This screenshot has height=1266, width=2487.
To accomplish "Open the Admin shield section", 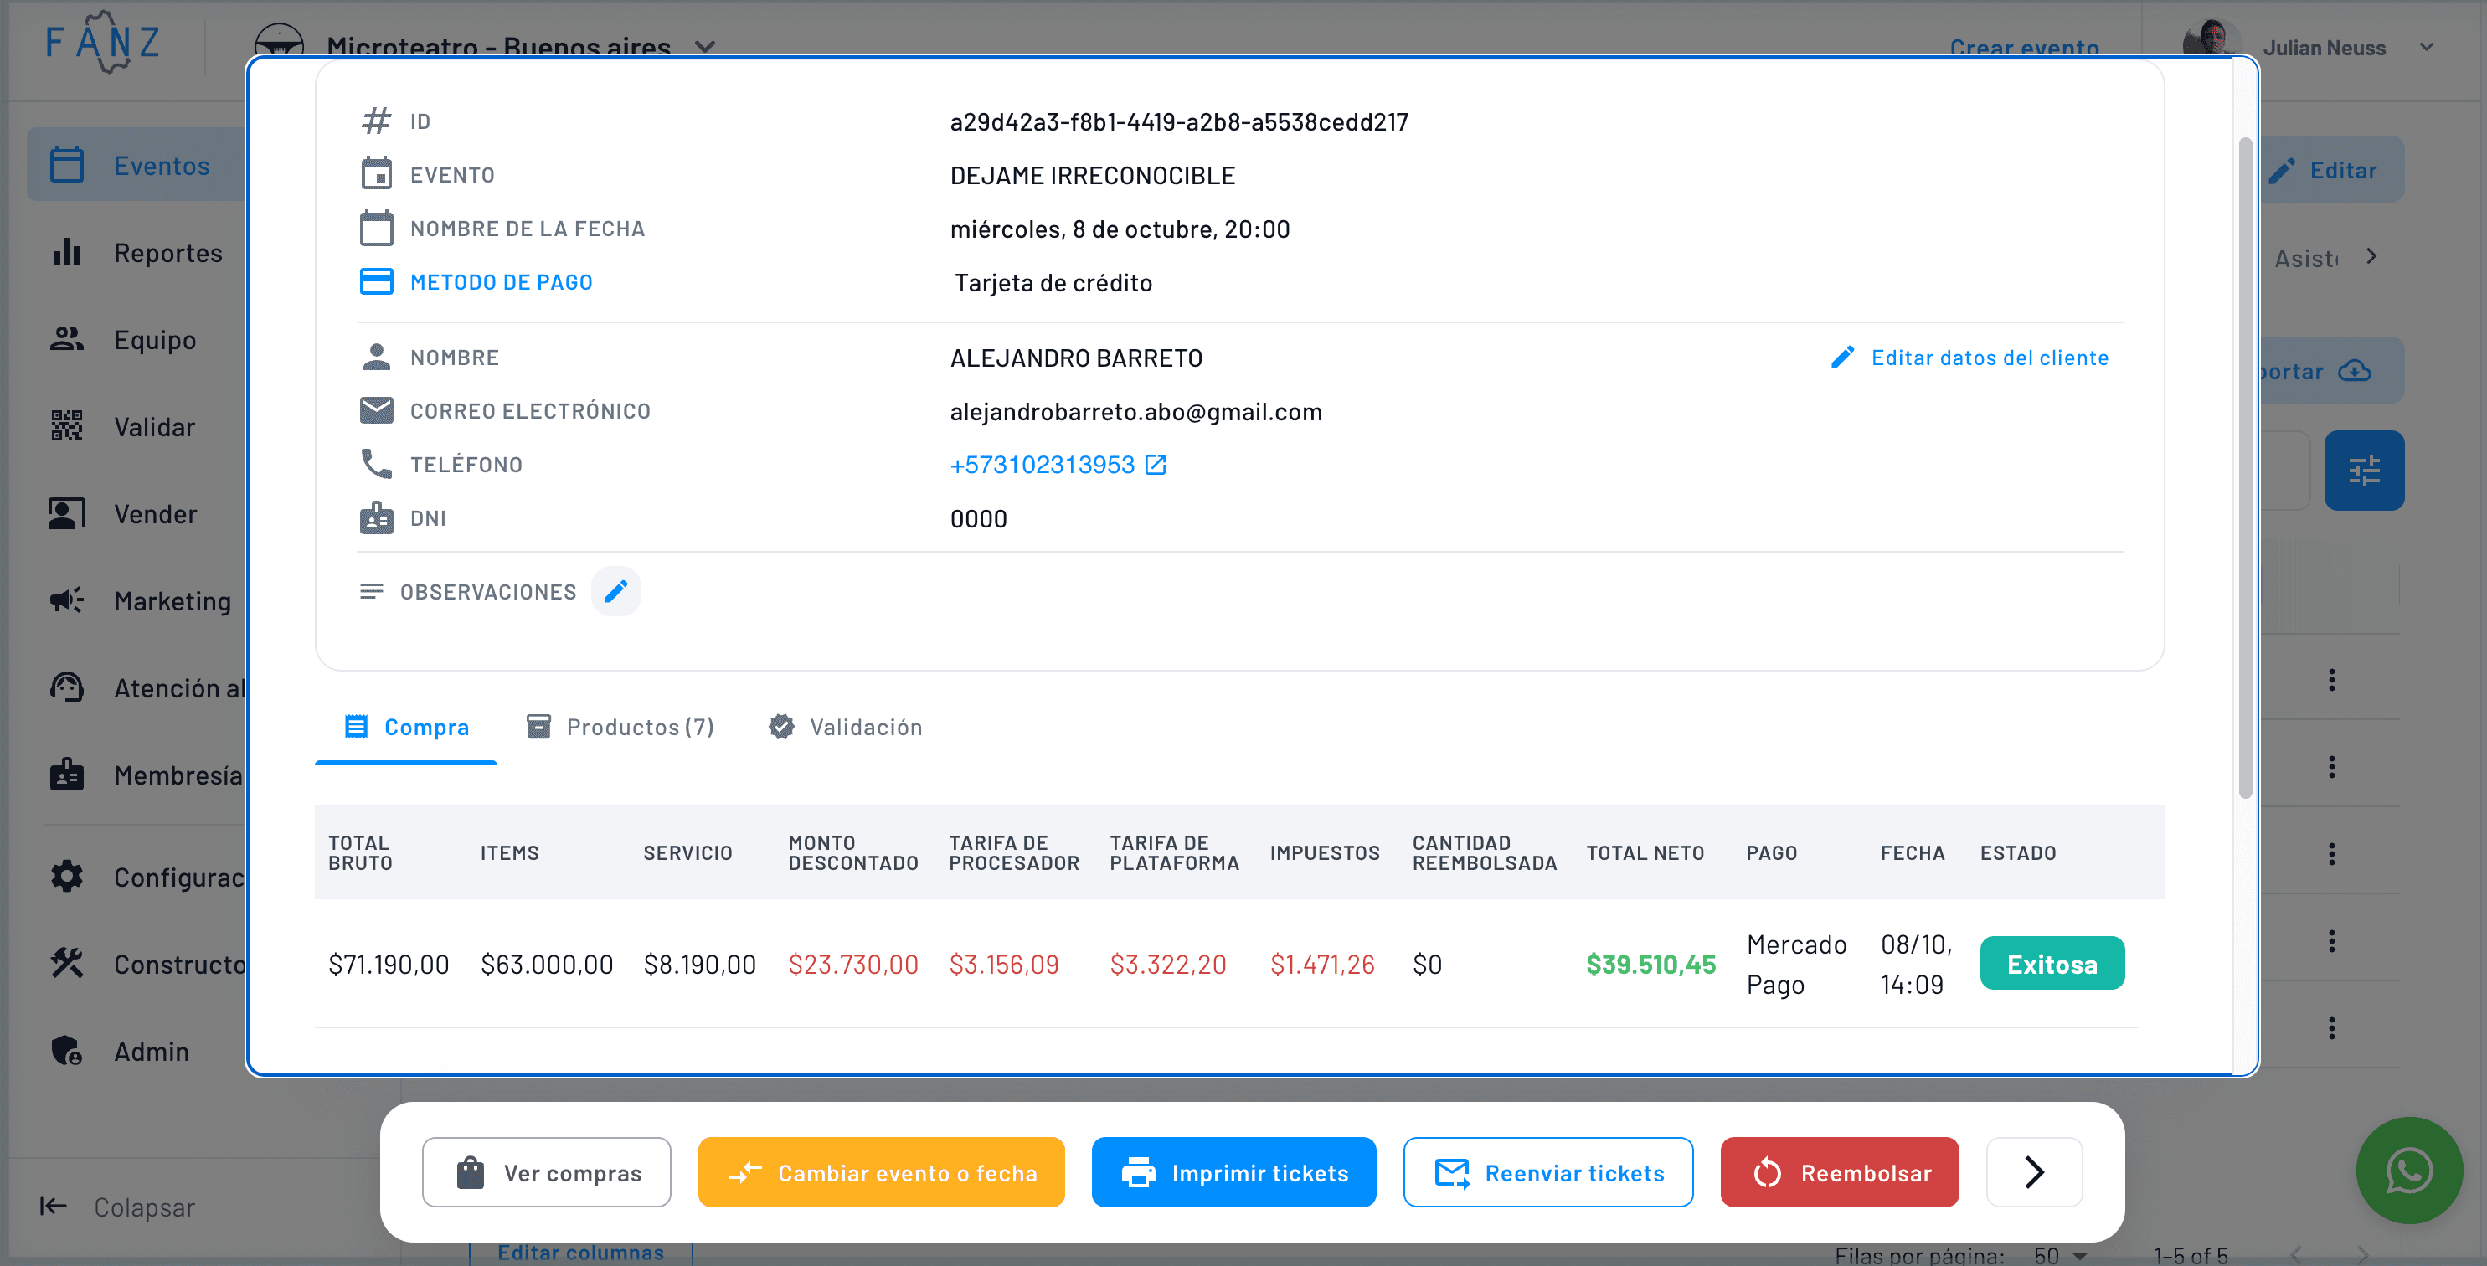I will [65, 1051].
